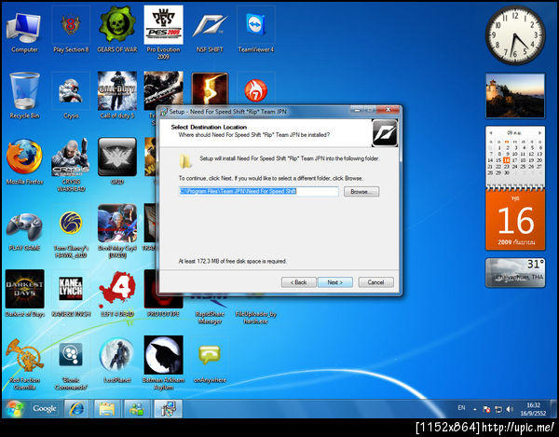The height and width of the screenshot is (437, 559).
Task: Open the Windows Start menu
Action: [14, 409]
